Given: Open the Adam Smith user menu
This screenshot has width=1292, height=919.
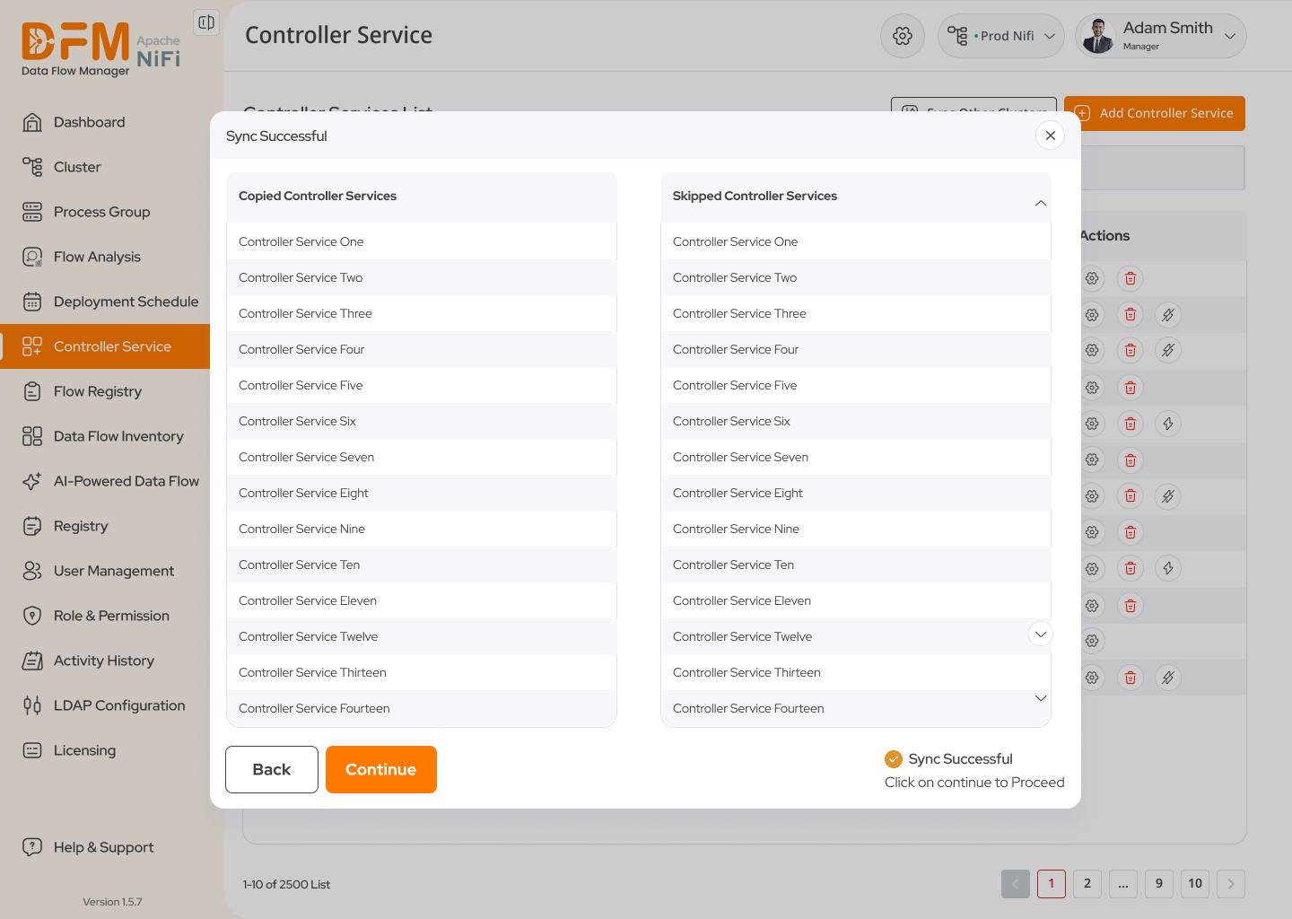Looking at the screenshot, I should coord(1161,36).
